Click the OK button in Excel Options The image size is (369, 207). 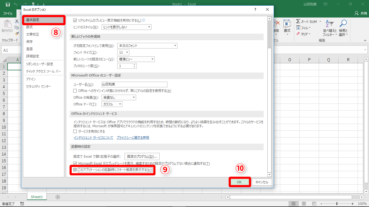coord(239,182)
